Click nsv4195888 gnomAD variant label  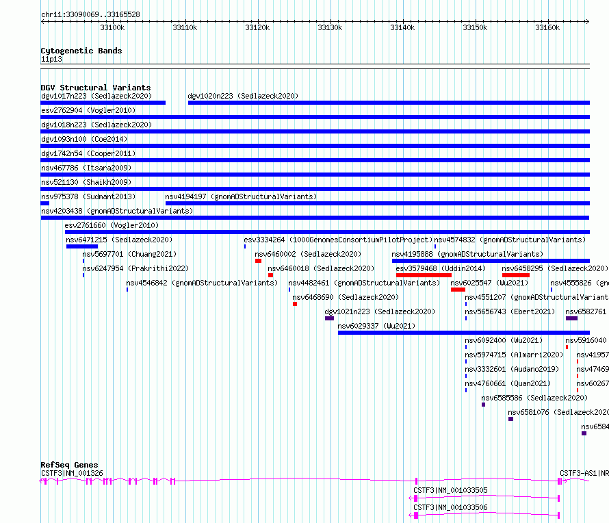(x=467, y=254)
